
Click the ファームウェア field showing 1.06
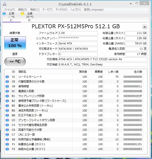78,33
